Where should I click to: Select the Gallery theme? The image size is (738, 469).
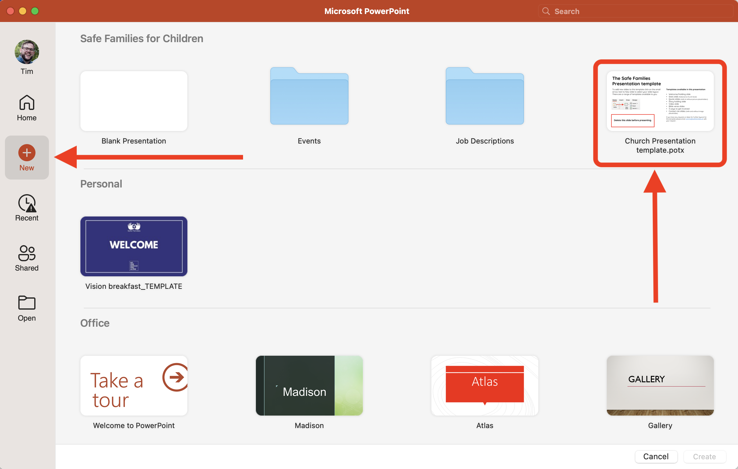pos(659,386)
